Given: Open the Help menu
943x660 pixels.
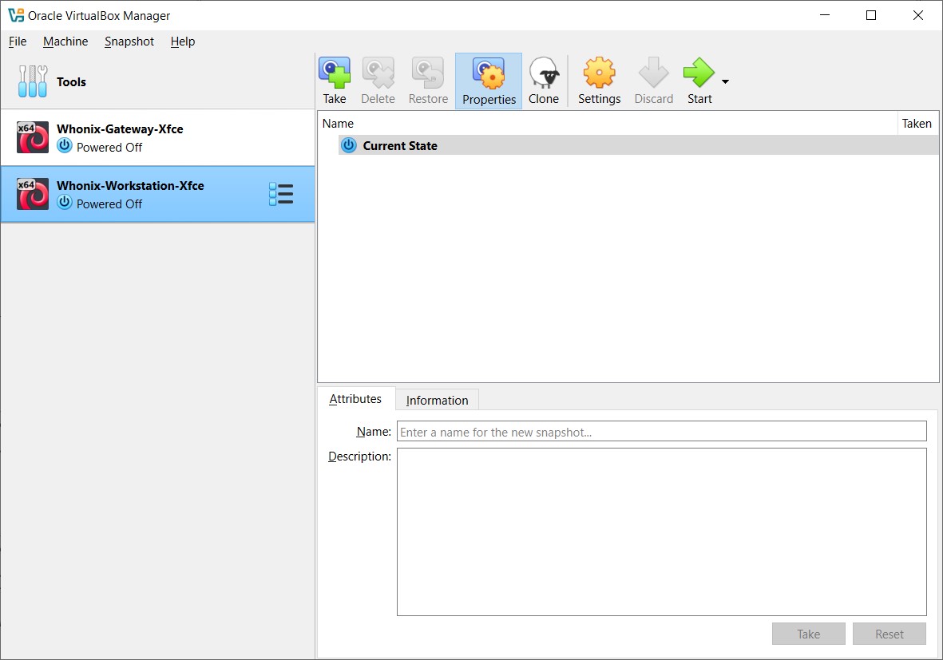Looking at the screenshot, I should [x=183, y=41].
